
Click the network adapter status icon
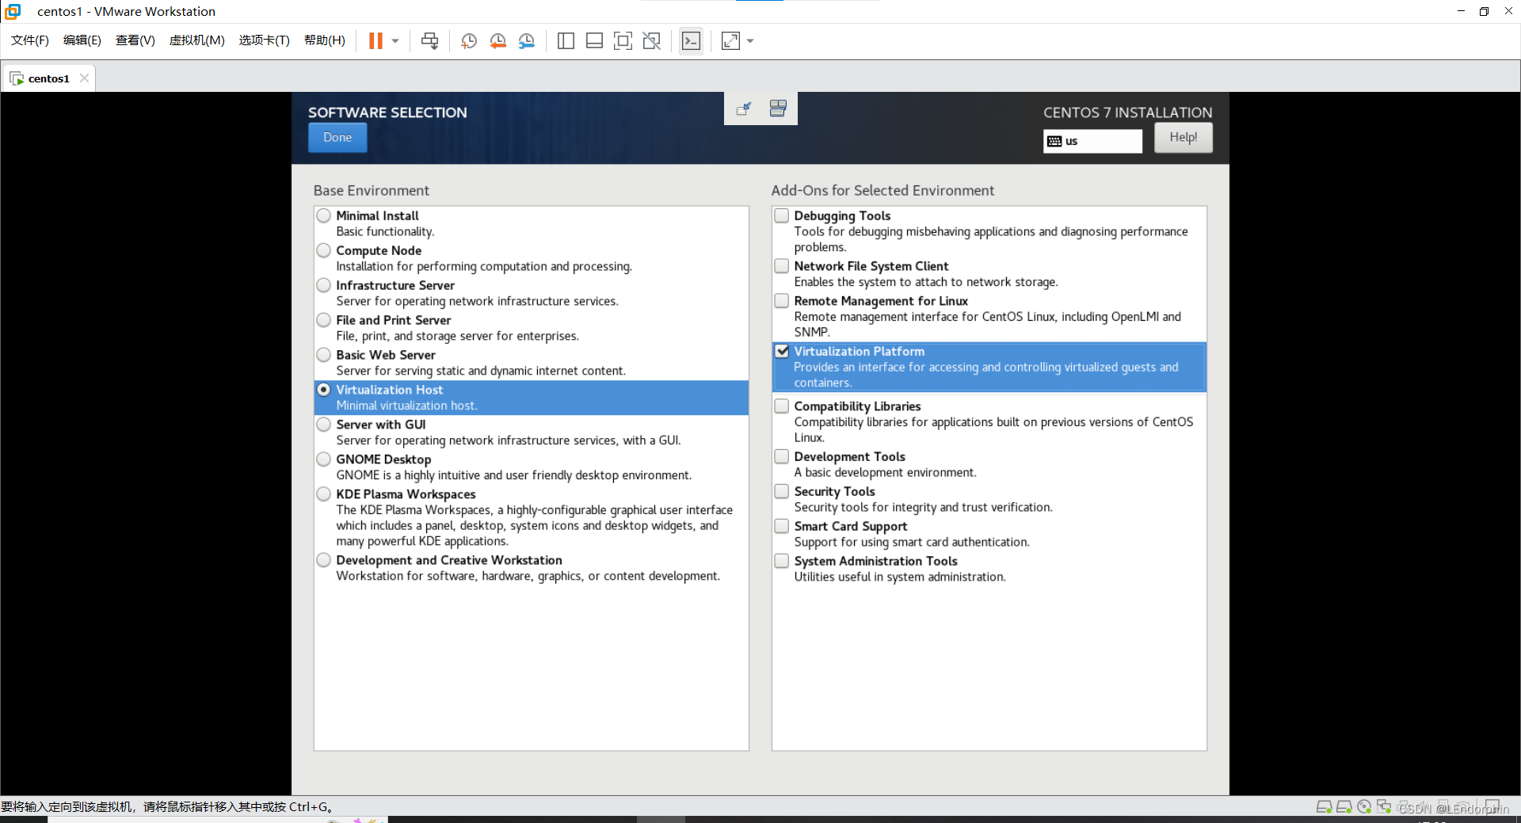point(1384,807)
